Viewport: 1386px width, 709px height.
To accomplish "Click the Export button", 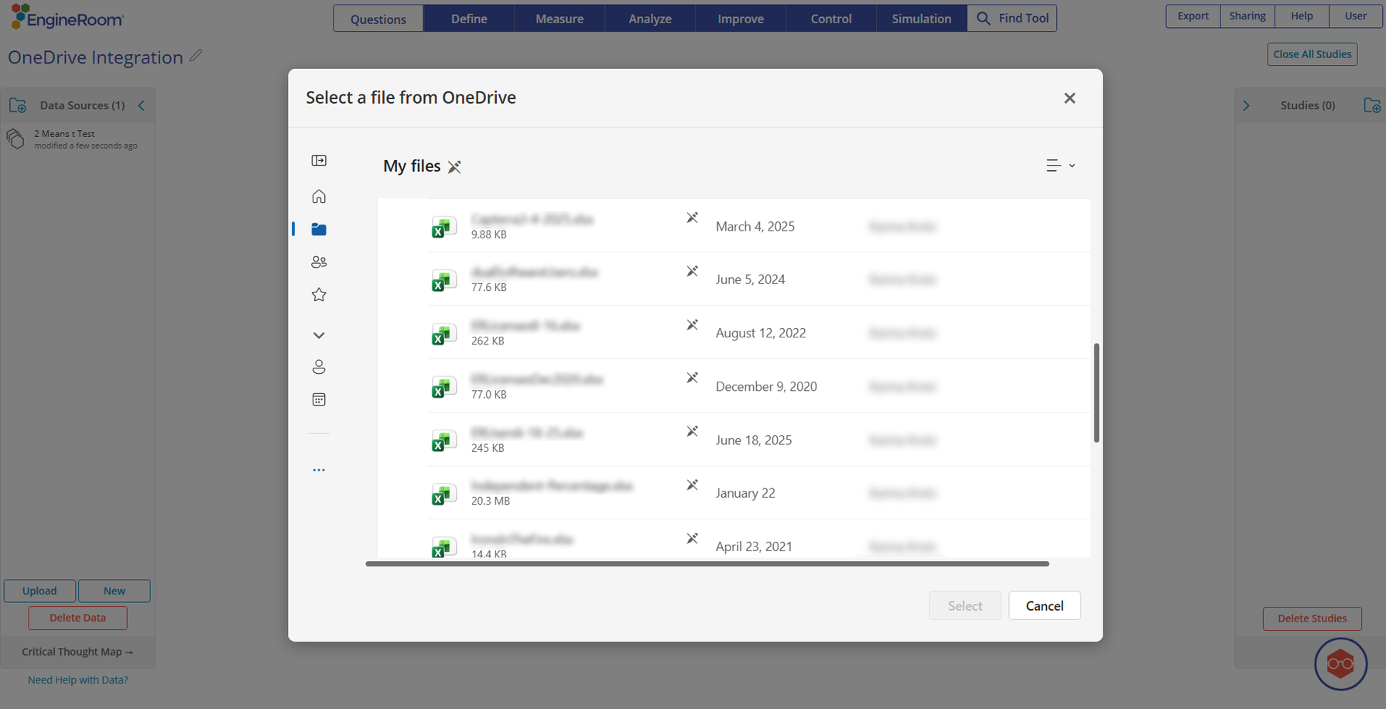I will pyautogui.click(x=1193, y=16).
